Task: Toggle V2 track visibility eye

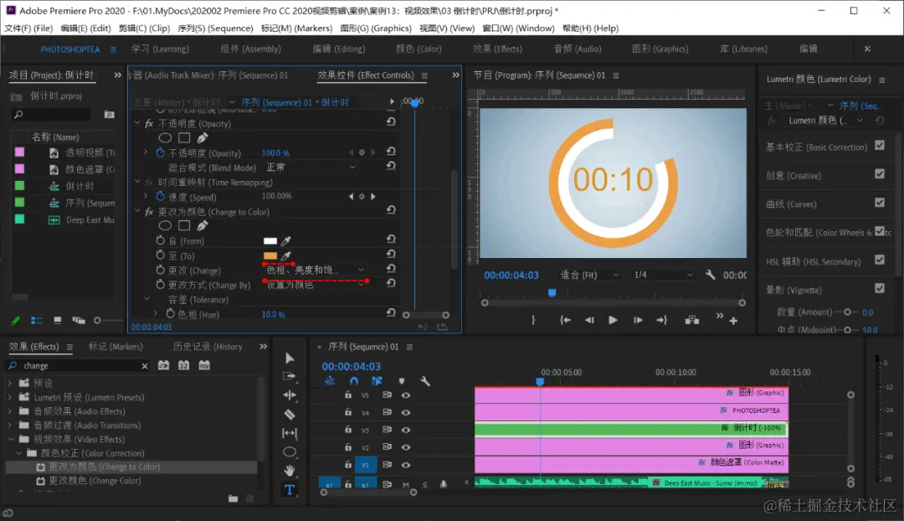Action: 406,447
